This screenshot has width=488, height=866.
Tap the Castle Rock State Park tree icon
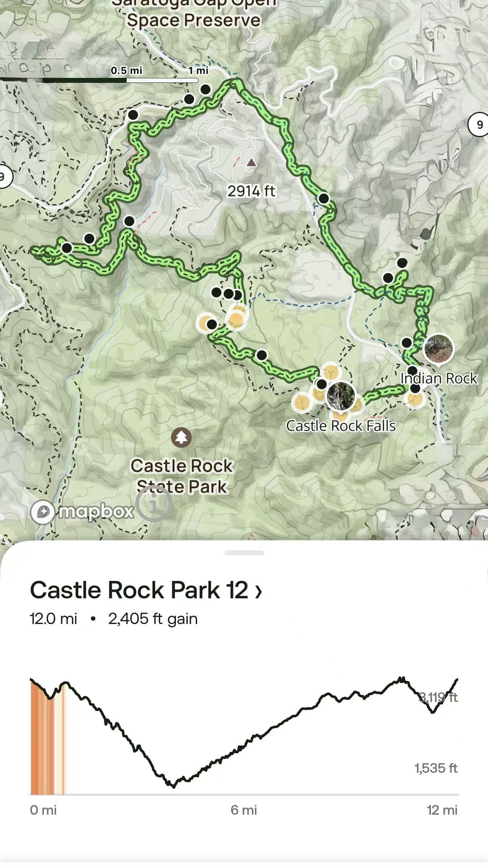(x=181, y=438)
